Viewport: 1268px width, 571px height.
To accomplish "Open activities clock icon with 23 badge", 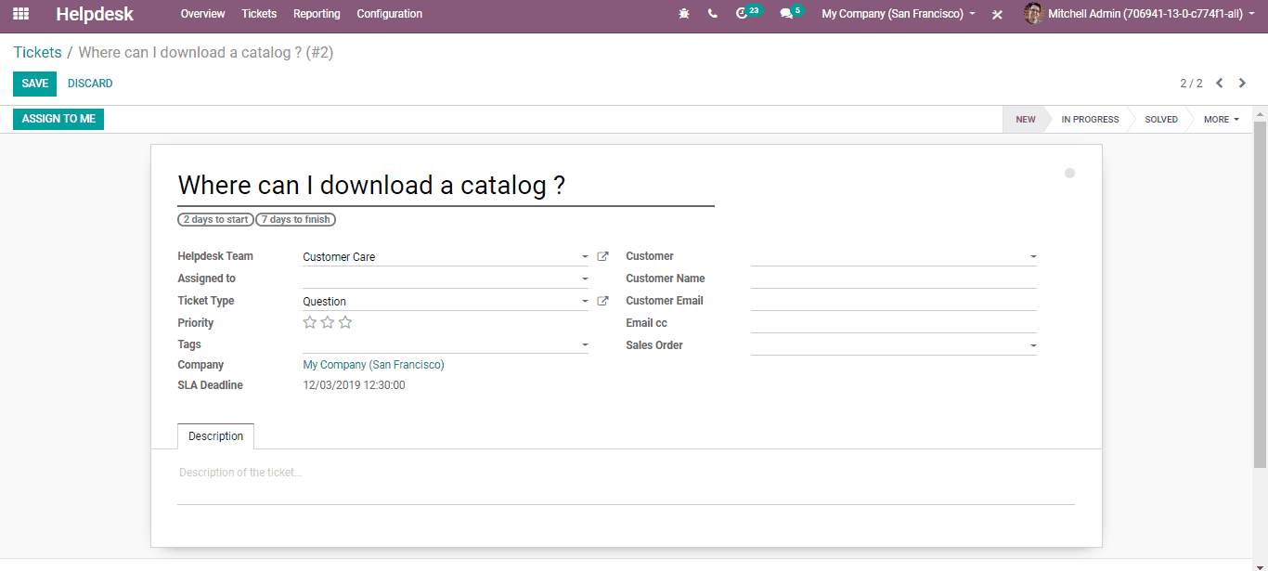I will (748, 13).
